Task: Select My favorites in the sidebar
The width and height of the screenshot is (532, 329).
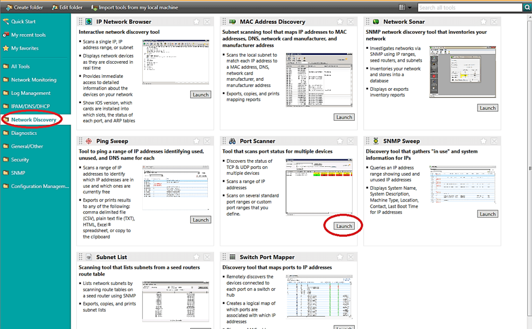Action: click(24, 48)
